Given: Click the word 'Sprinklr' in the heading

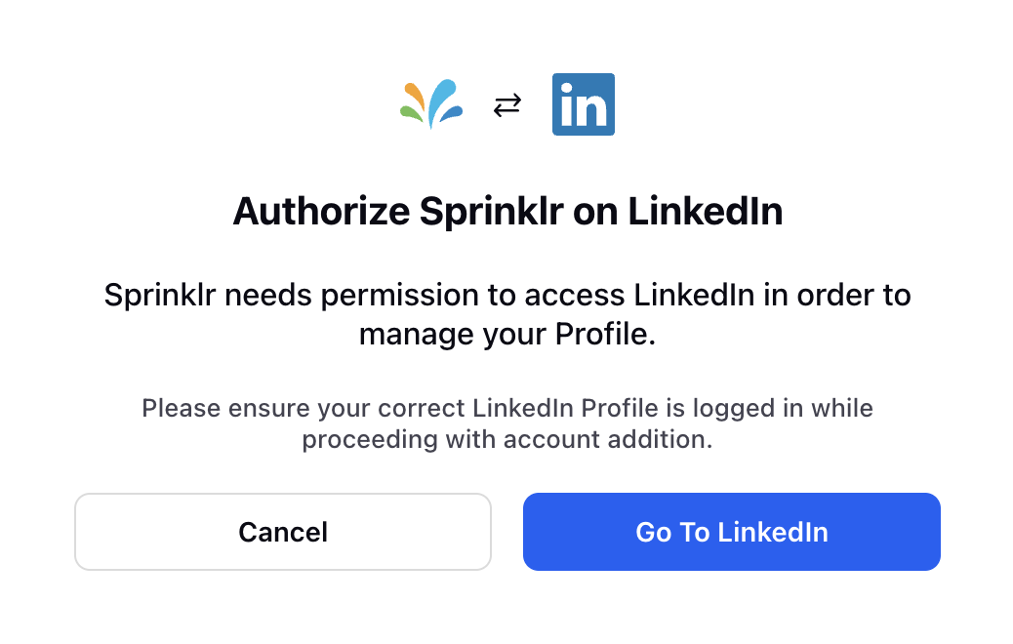Looking at the screenshot, I should click(x=492, y=212).
